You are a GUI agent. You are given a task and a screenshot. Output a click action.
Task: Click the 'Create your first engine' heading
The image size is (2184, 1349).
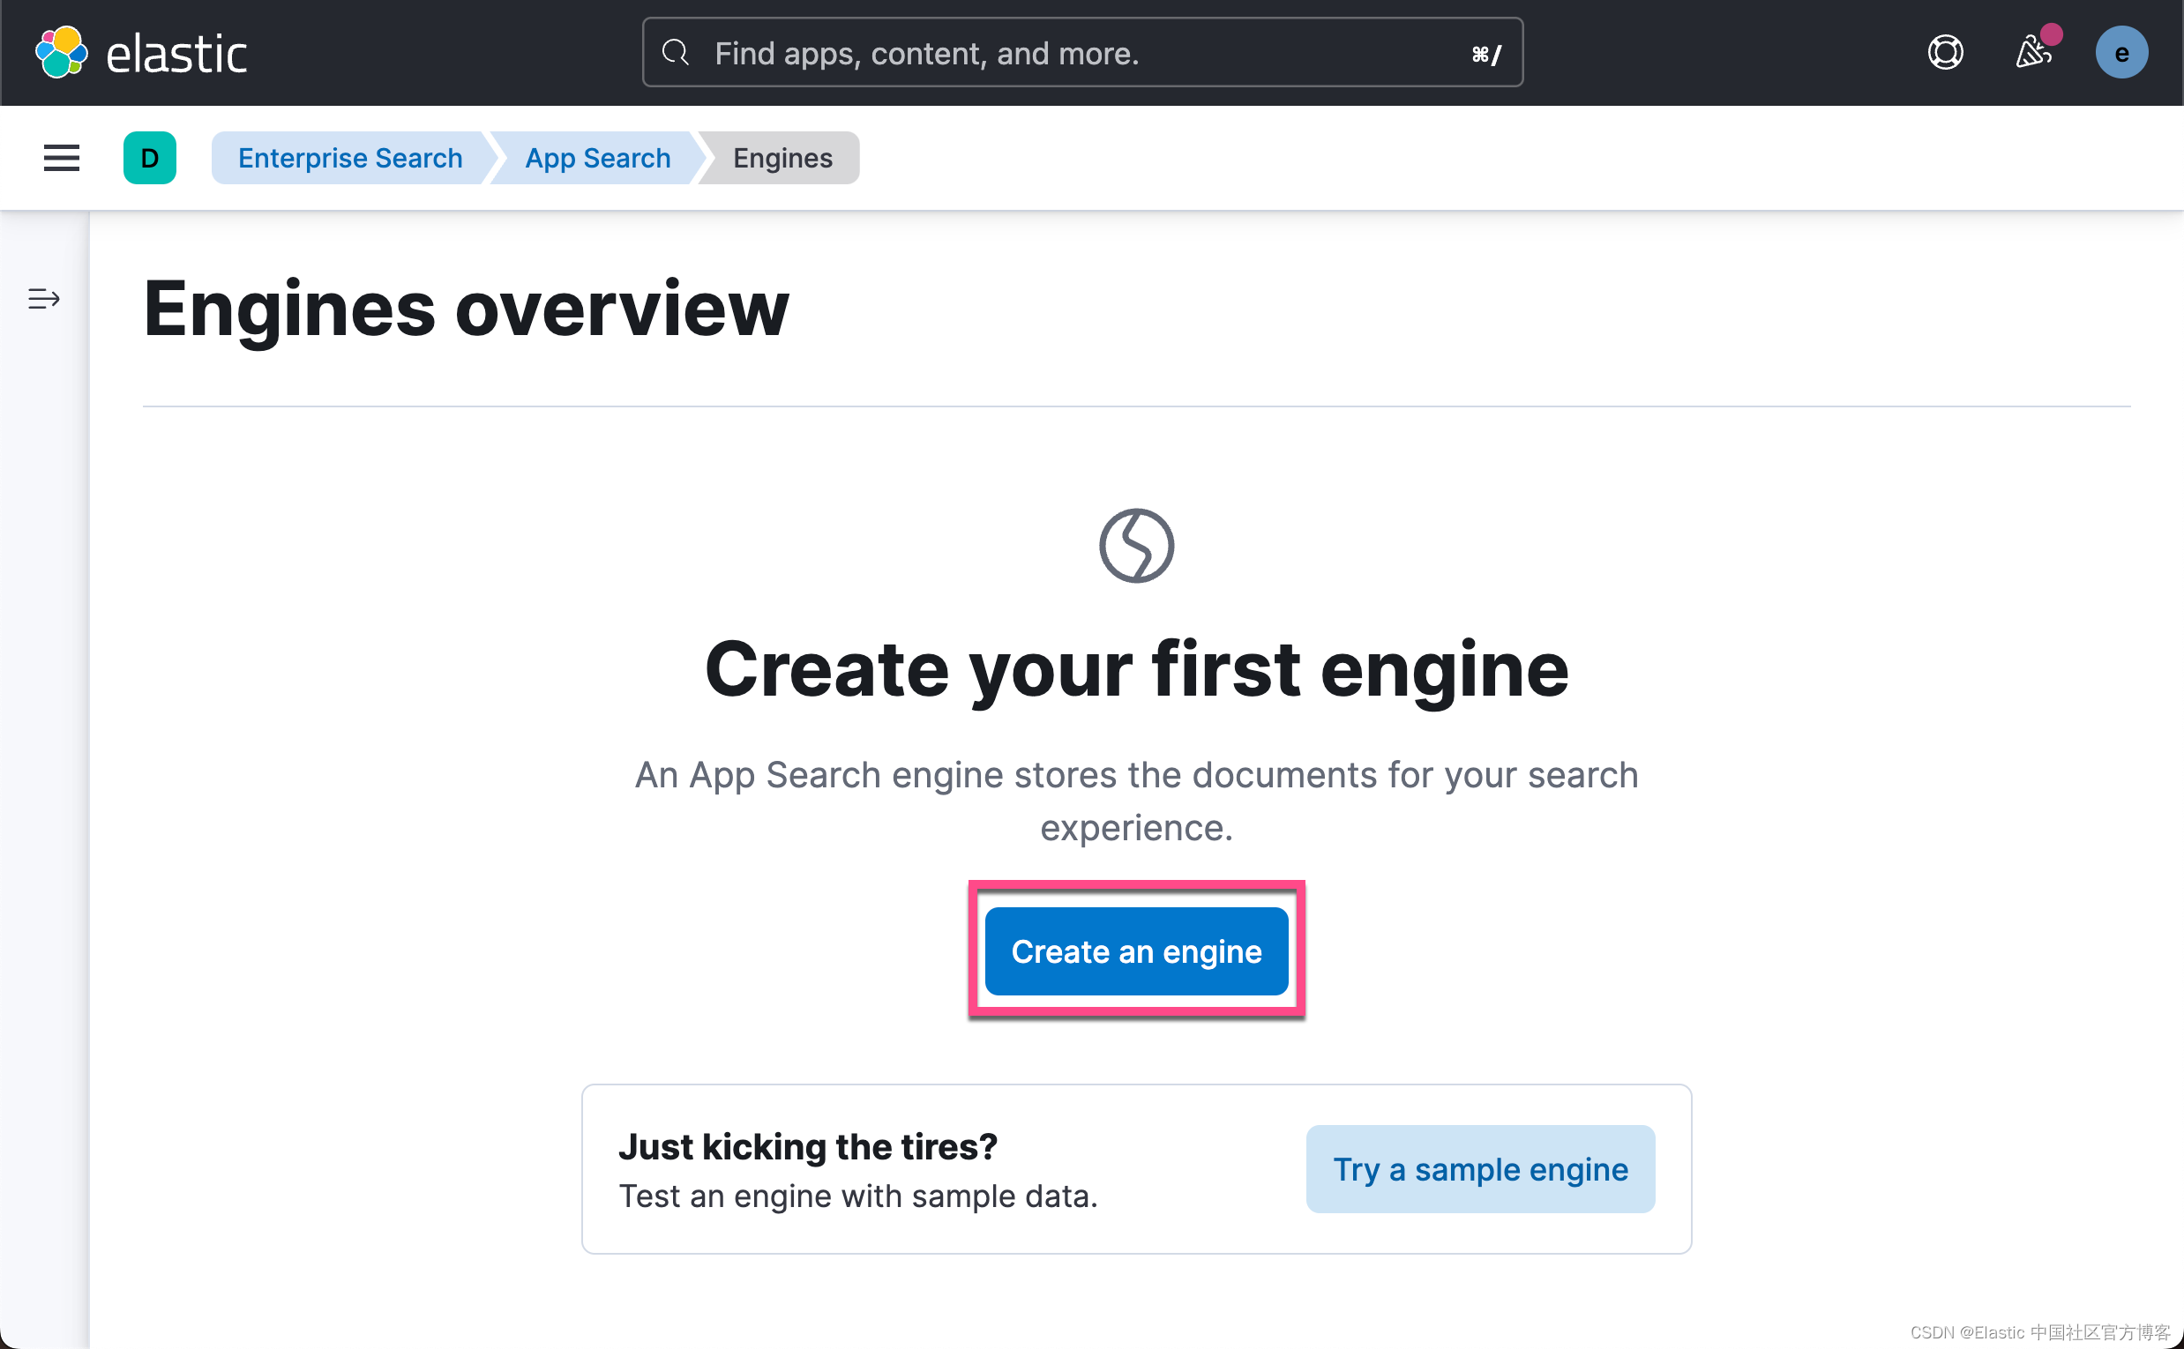(1136, 670)
